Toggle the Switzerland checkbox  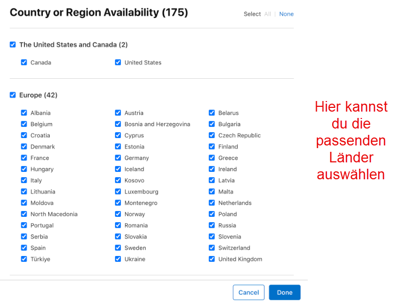(x=212, y=248)
